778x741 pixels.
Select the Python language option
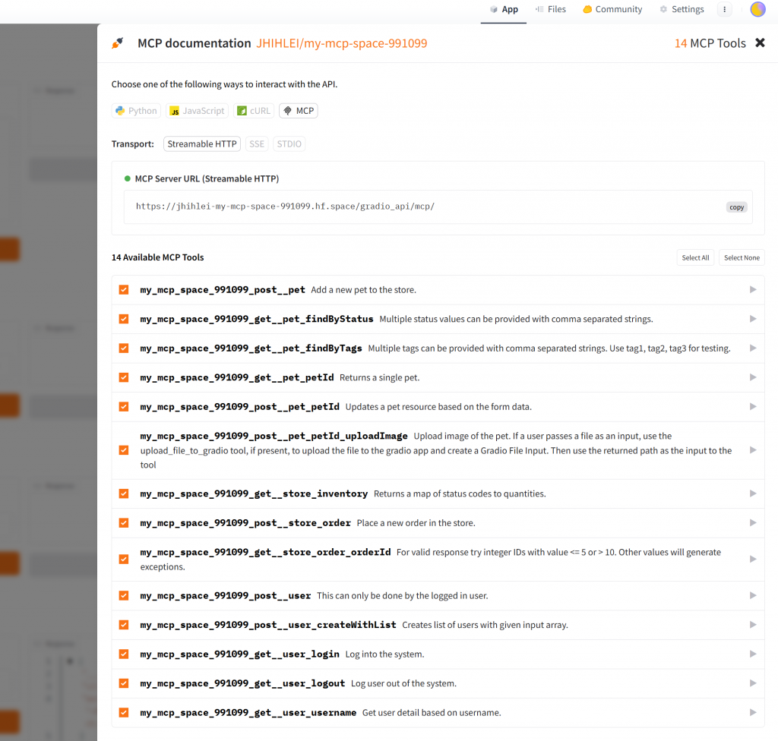tap(136, 111)
